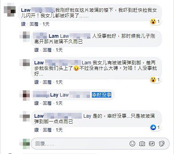Like the Lay comment 幸好没事
Image resolution: width=174 pixels, height=154 pixels.
36,103
